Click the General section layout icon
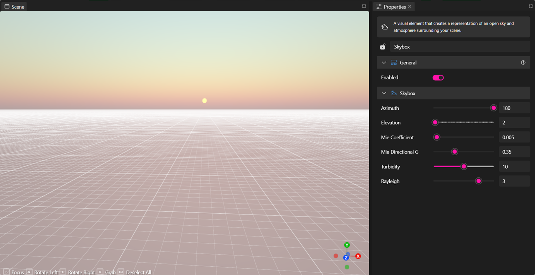Image resolution: width=535 pixels, height=275 pixels. coord(394,62)
